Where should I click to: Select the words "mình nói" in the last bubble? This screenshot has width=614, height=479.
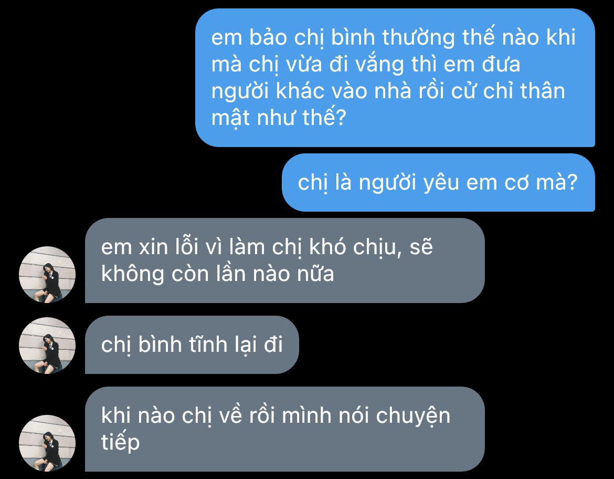point(325,415)
